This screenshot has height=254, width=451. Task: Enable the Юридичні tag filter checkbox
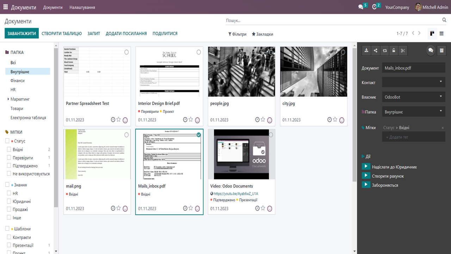(x=10, y=201)
